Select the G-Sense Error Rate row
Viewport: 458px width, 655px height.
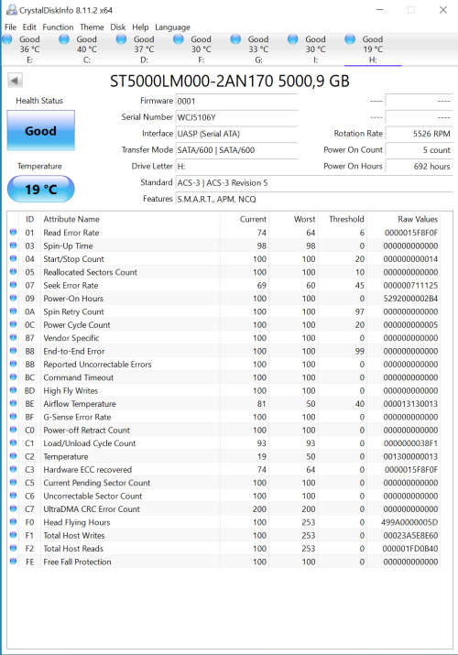224,417
